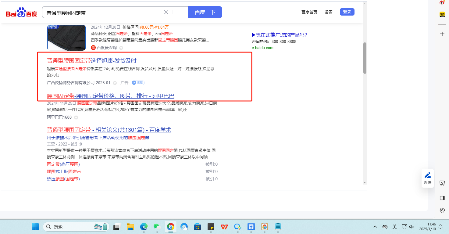Open sidebar settings gear icon
Image resolution: width=449 pixels, height=234 pixels.
pyautogui.click(x=442, y=210)
